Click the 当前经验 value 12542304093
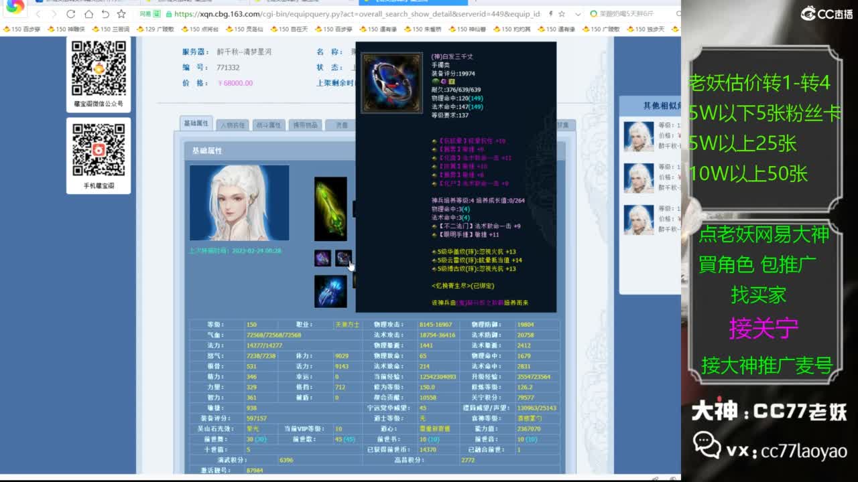The image size is (858, 482). (x=437, y=376)
